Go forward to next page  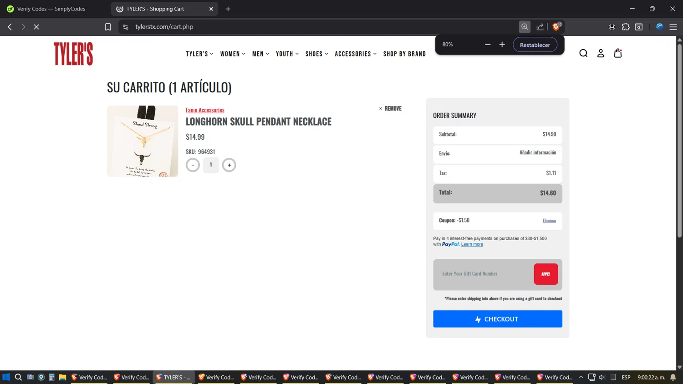pyautogui.click(x=23, y=27)
